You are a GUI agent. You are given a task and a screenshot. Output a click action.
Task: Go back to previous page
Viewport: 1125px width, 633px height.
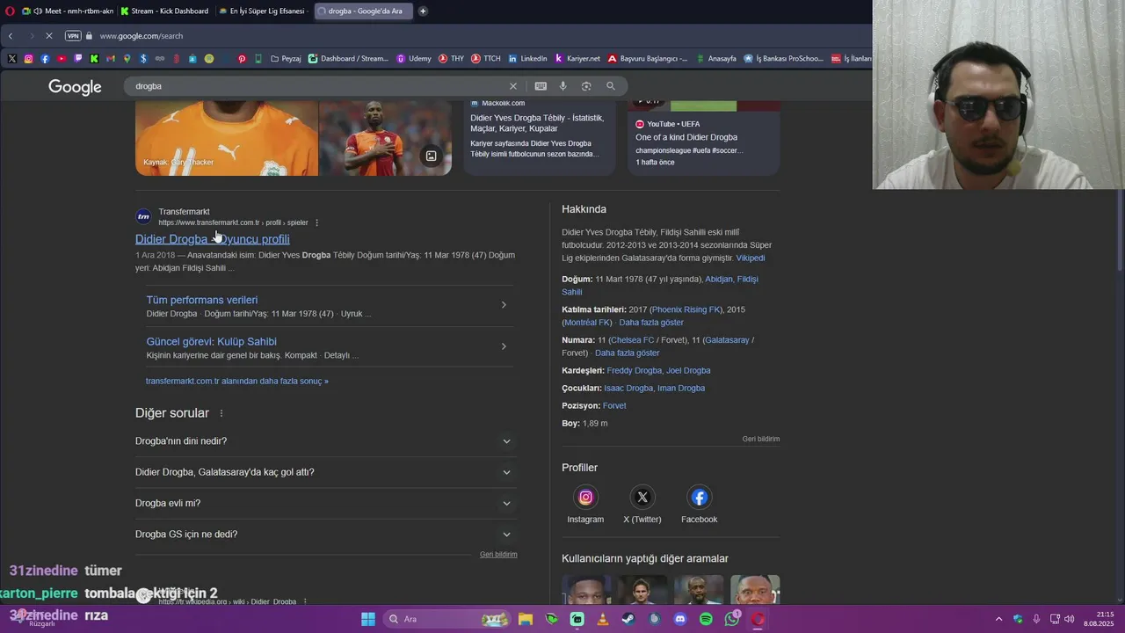[11, 36]
